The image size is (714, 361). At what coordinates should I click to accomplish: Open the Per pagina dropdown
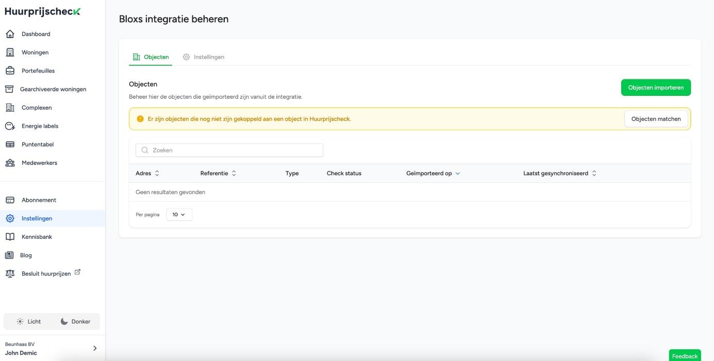click(x=179, y=215)
